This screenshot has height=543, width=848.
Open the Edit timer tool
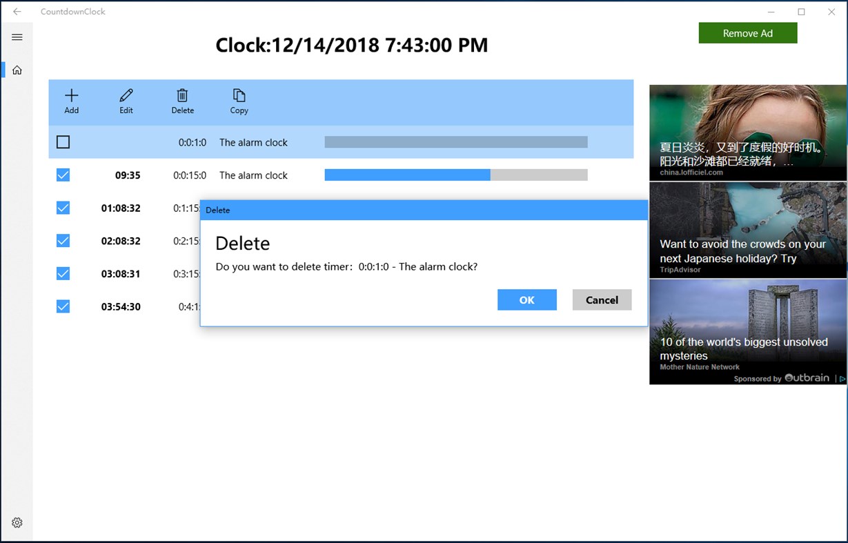point(126,101)
